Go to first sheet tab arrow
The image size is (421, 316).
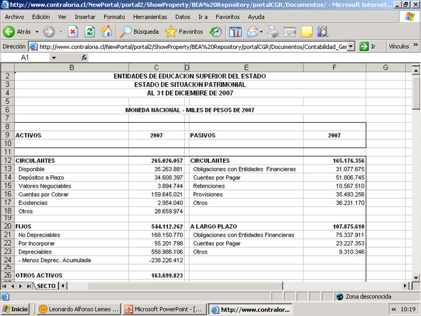coord(4,286)
